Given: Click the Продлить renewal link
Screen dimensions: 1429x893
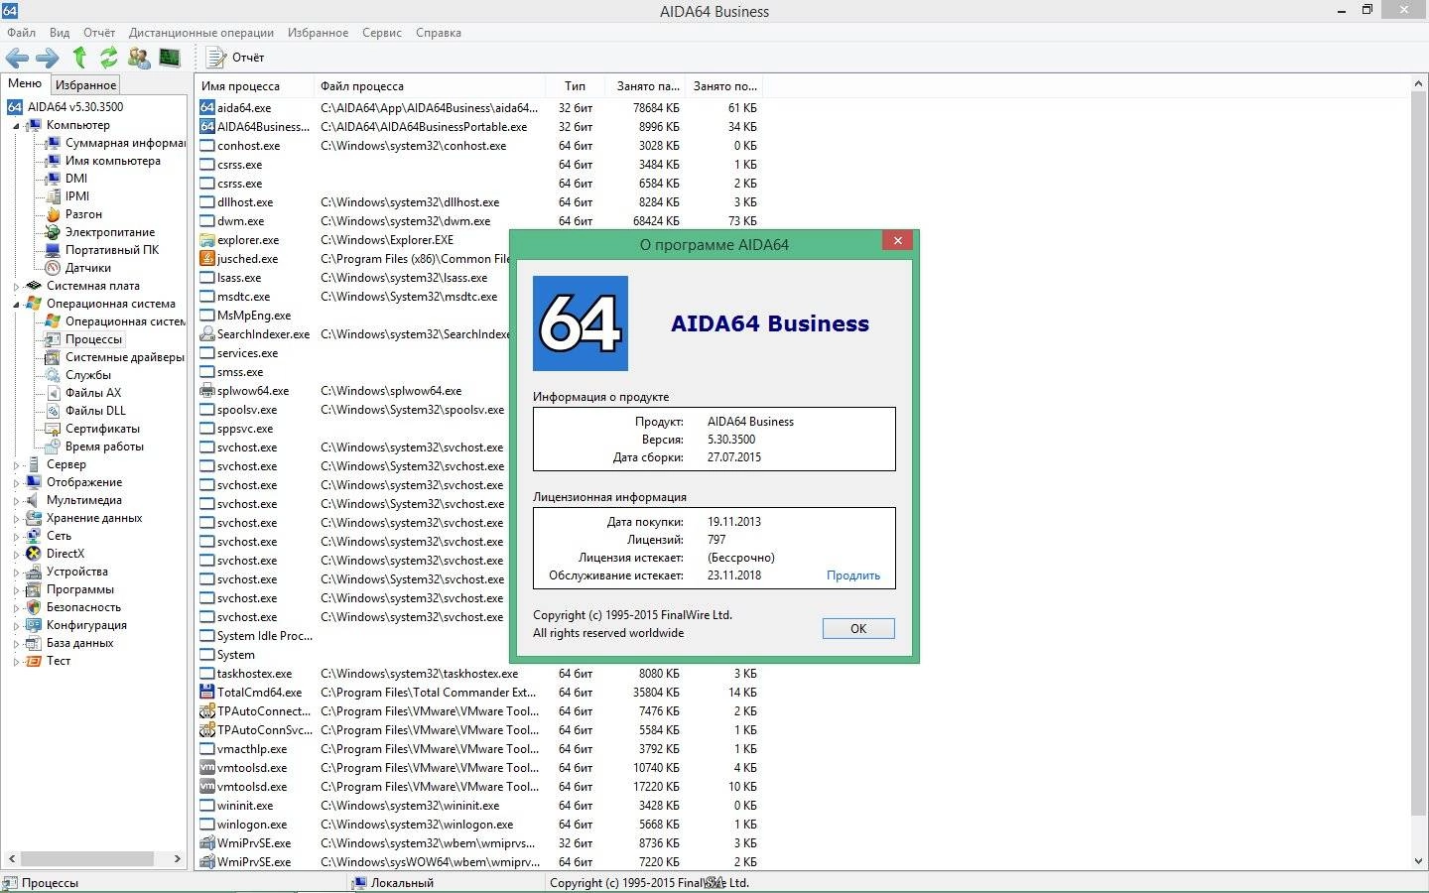Looking at the screenshot, I should (853, 575).
